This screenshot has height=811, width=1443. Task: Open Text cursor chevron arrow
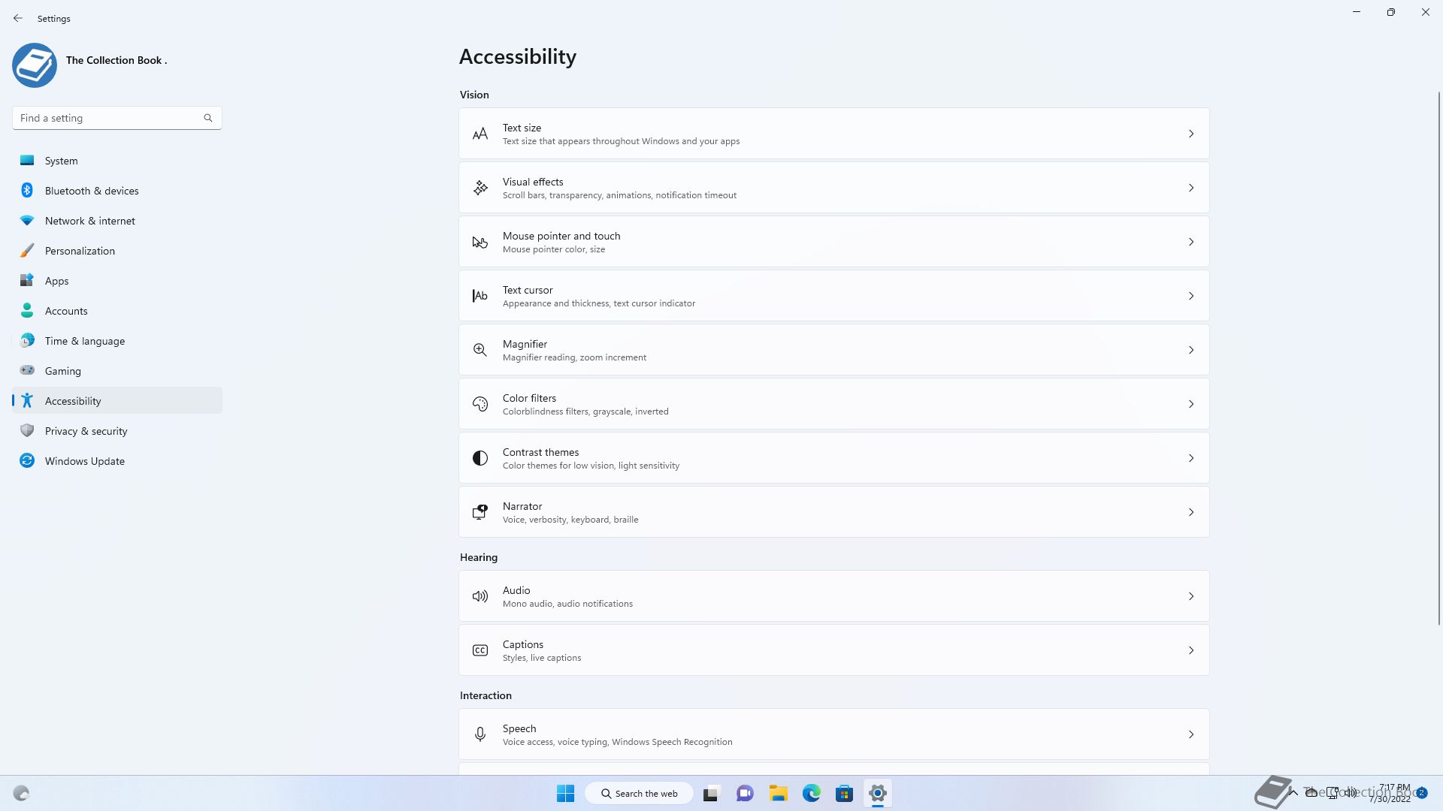tap(1191, 296)
